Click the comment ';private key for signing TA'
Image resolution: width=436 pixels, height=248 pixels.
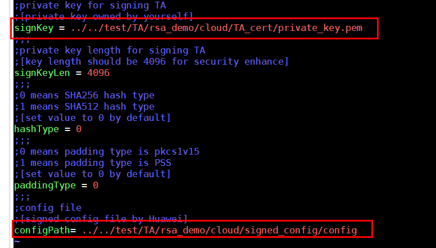[90, 5]
